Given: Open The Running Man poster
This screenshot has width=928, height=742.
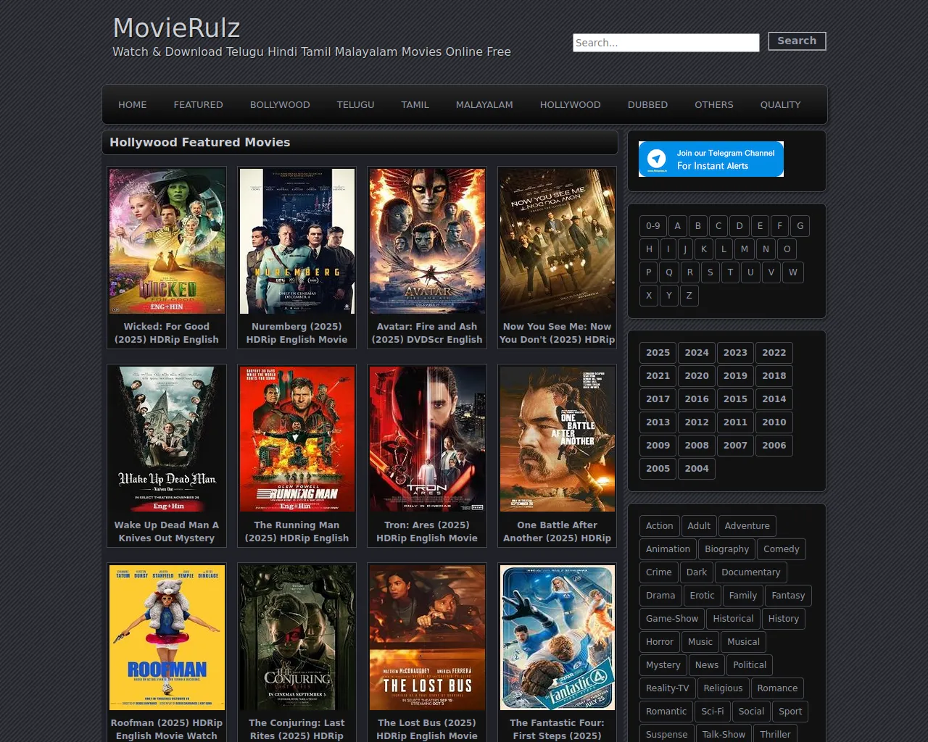Looking at the screenshot, I should [297, 439].
